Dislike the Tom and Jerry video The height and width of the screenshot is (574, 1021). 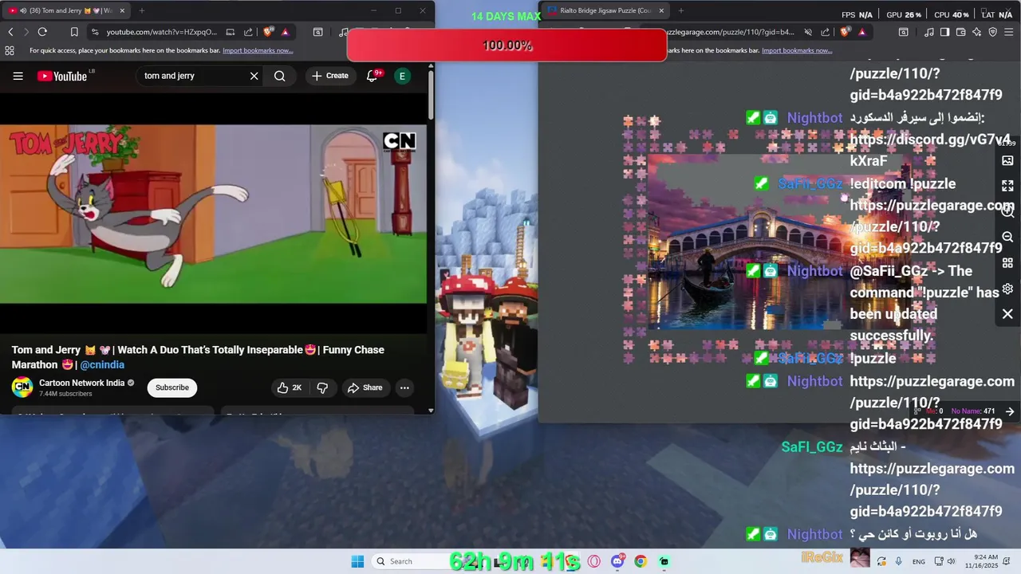pyautogui.click(x=322, y=387)
